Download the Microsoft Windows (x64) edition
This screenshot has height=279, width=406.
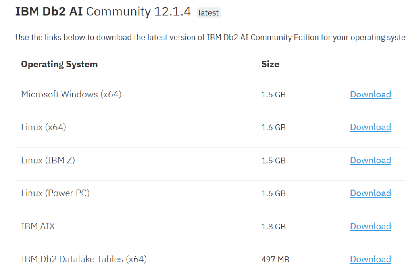tap(370, 94)
